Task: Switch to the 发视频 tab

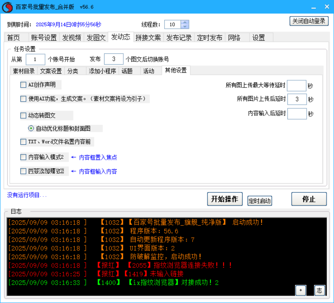Action: (x=72, y=37)
